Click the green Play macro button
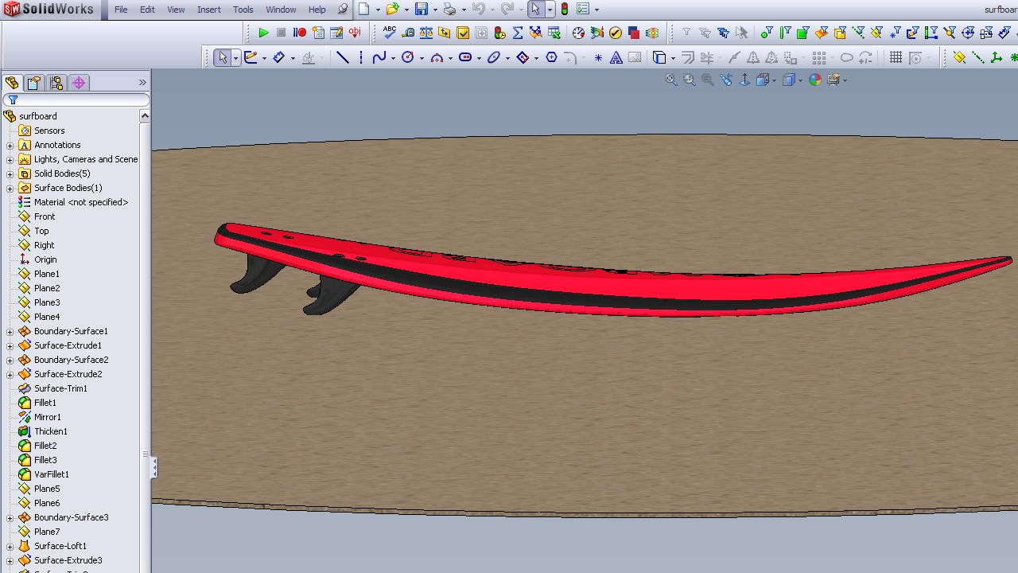The width and height of the screenshot is (1018, 573). [264, 33]
